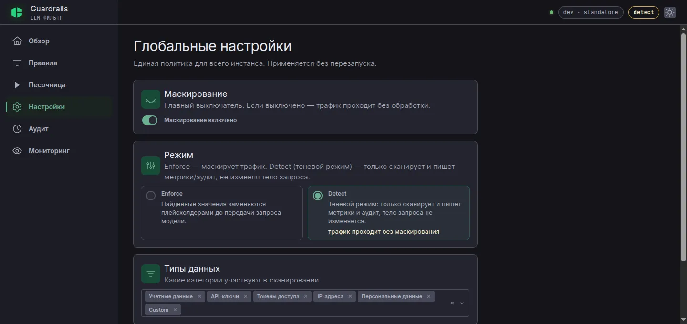Image resolution: width=687 pixels, height=324 pixels.
Task: Click the Персональные данные tag label
Action: click(392, 296)
